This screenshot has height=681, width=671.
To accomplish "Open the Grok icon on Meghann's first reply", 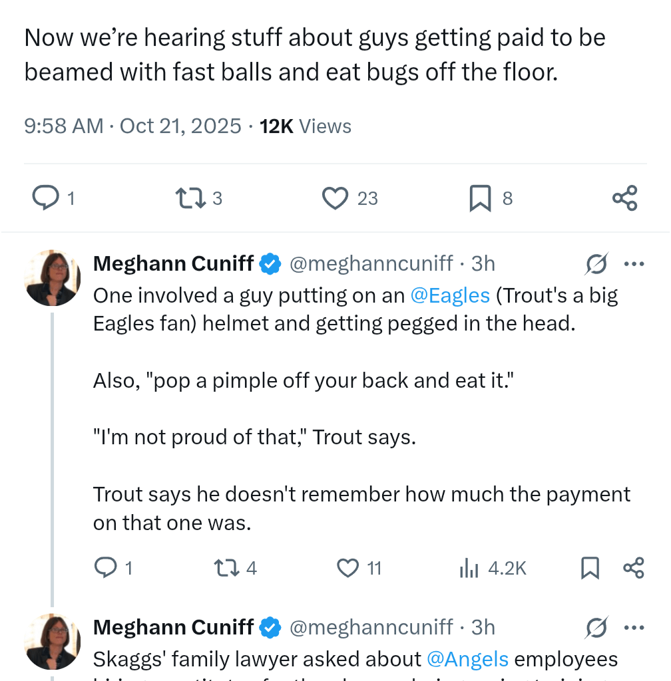I will point(597,263).
